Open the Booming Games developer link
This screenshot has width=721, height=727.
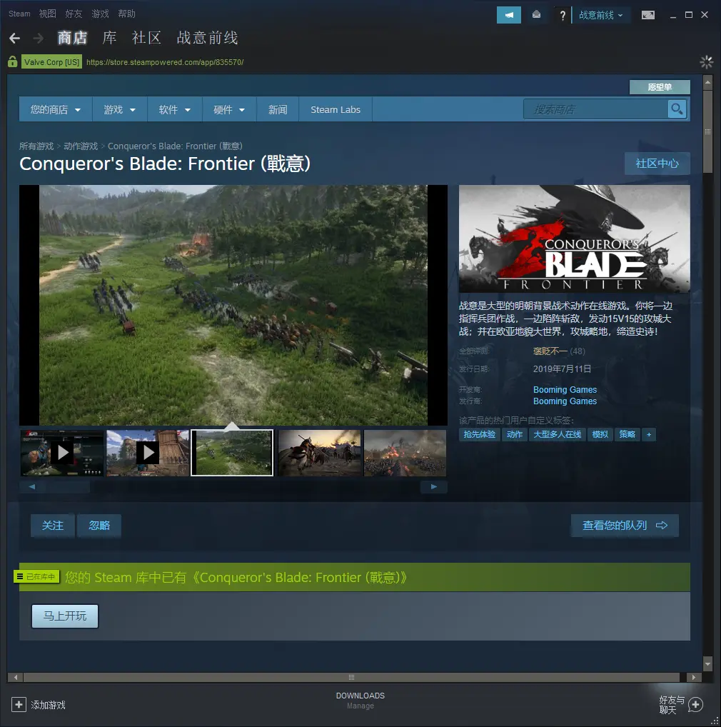pos(565,390)
